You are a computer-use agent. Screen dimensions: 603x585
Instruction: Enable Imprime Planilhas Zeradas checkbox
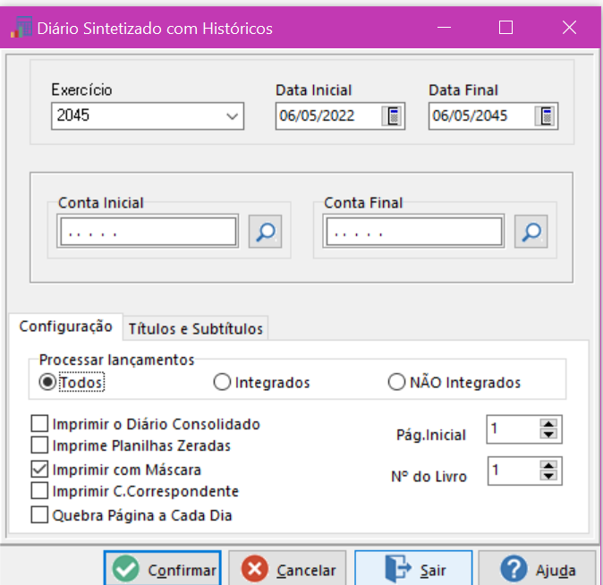39,445
